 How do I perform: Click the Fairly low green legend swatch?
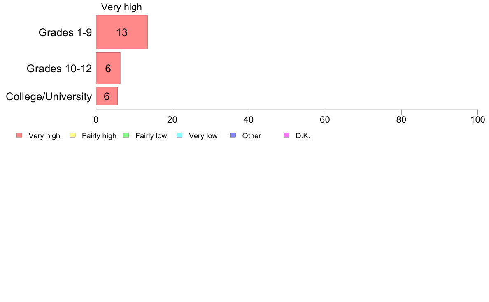126,135
